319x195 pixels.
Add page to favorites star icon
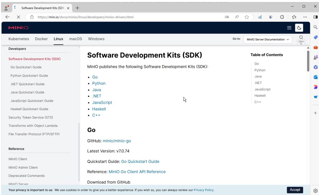[246, 17]
